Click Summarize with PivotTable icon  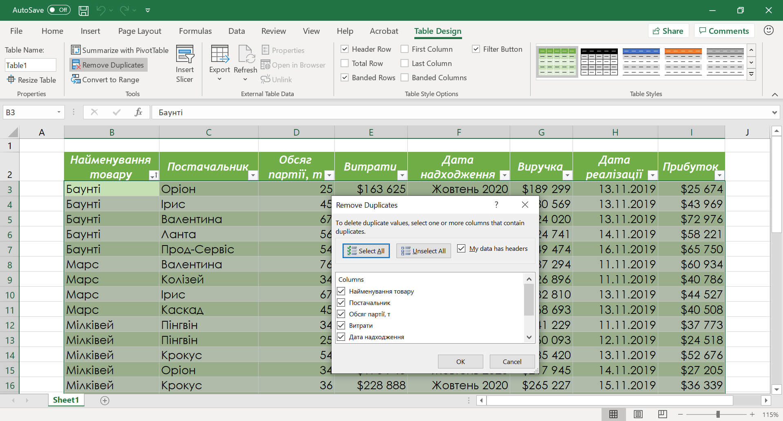tap(76, 50)
